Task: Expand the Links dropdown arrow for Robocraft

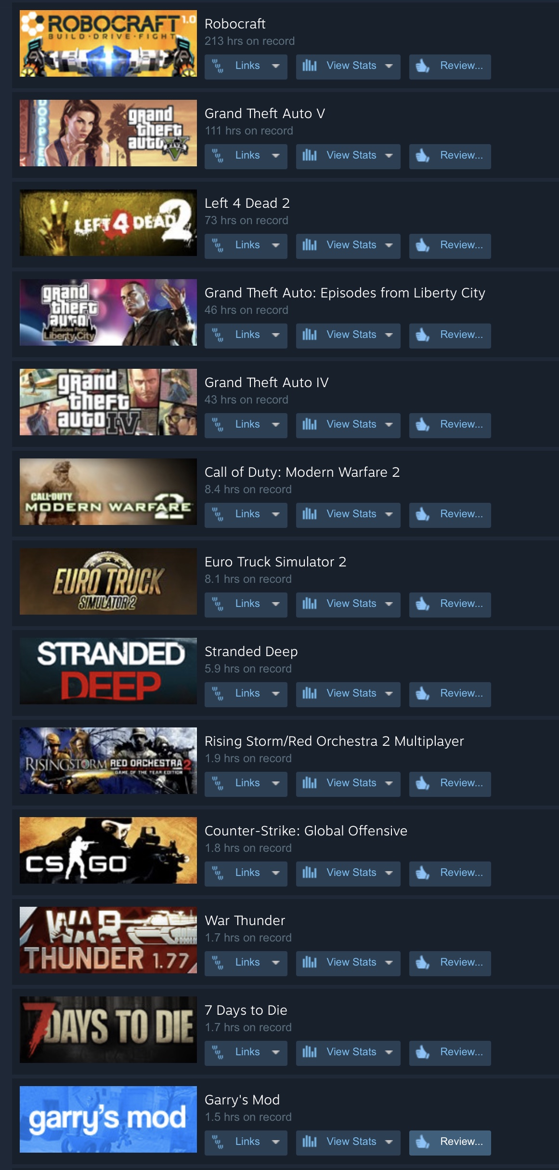Action: point(276,66)
